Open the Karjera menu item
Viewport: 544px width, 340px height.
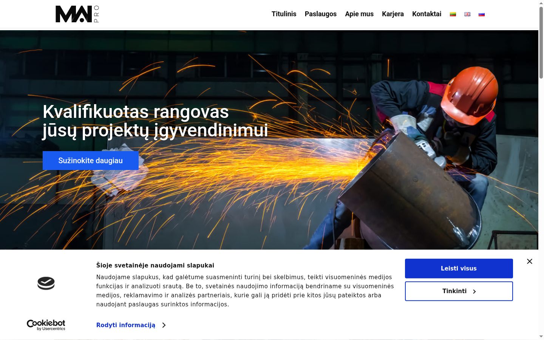point(393,14)
